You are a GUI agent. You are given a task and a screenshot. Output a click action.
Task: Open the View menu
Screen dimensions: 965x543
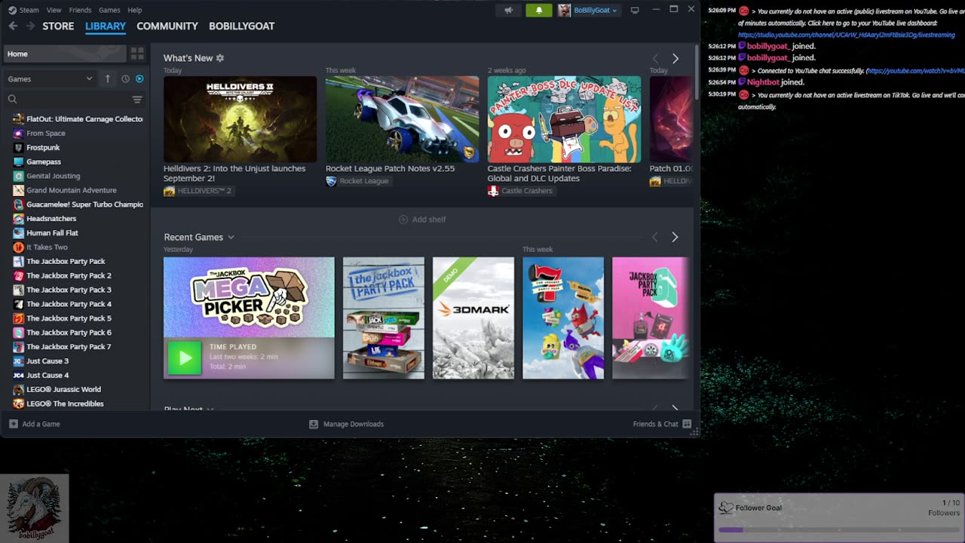(x=54, y=10)
